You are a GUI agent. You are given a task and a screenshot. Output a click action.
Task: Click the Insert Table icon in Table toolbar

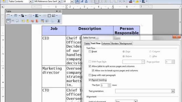pos(8,16)
